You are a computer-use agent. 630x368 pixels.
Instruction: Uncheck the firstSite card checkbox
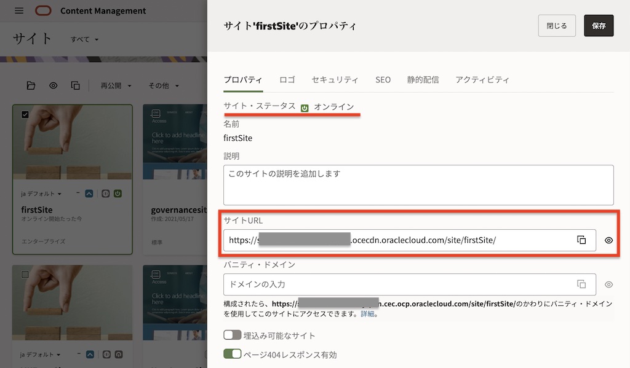click(x=25, y=114)
